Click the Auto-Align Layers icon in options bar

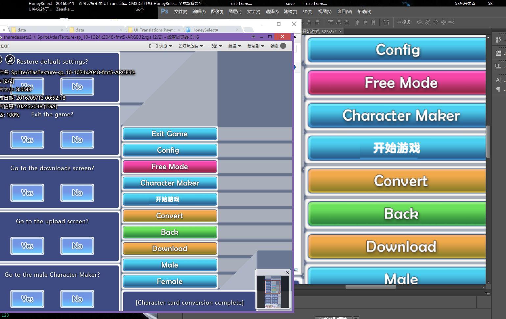click(386, 22)
